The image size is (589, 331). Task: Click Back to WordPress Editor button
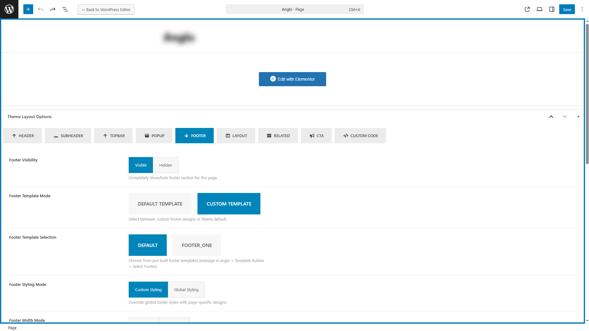(x=106, y=10)
